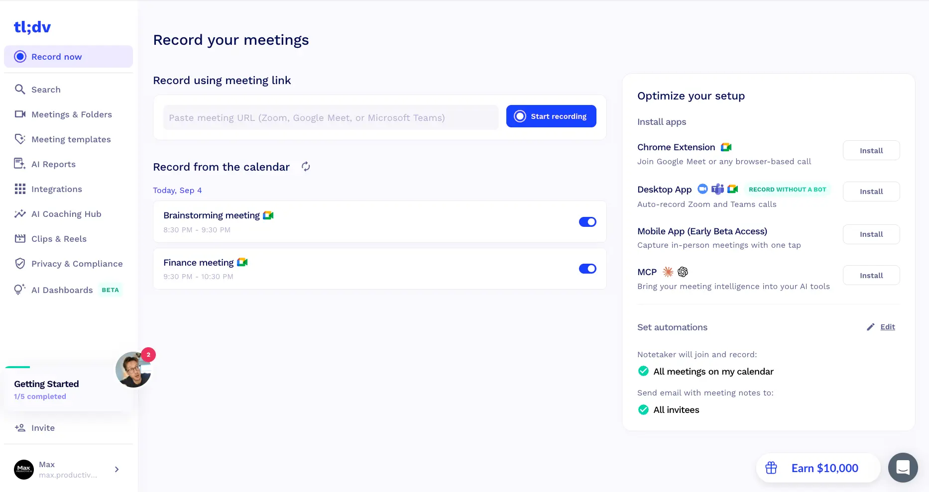Click the Record now circle icon
This screenshot has height=492, width=929.
tap(20, 57)
